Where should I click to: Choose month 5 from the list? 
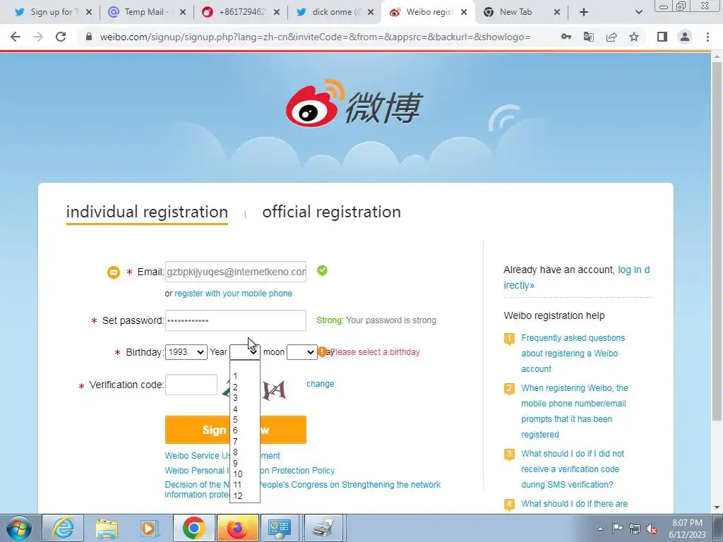tap(245, 419)
